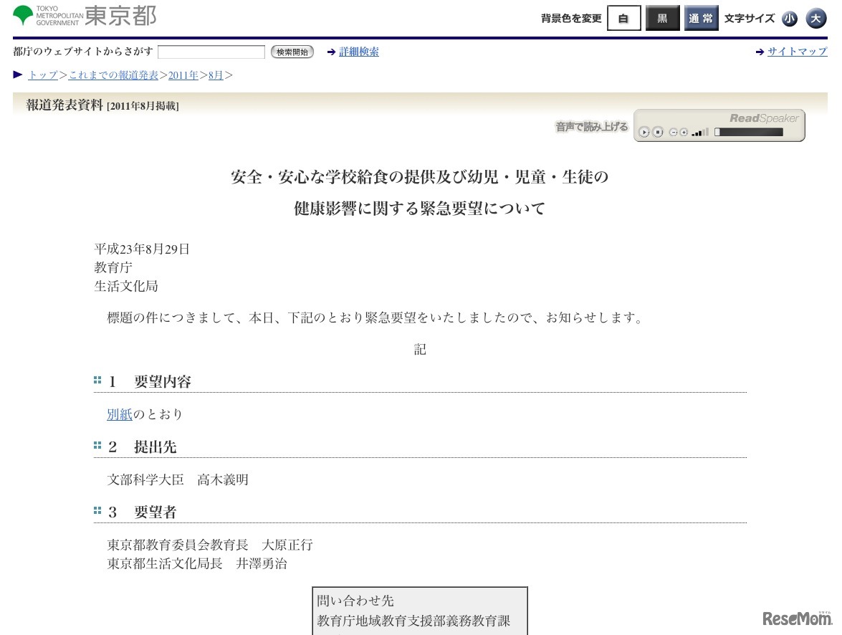The width and height of the screenshot is (842, 635).
Task: Reset background color to normal (通常)
Action: [701, 19]
